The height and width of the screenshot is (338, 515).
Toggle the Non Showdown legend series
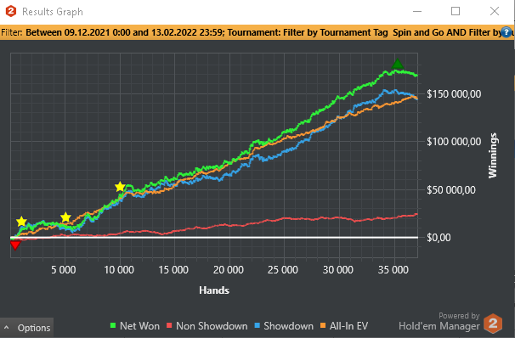tap(207, 326)
